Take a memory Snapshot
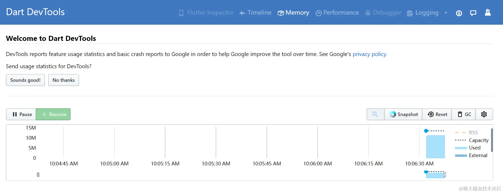 [x=403, y=114]
